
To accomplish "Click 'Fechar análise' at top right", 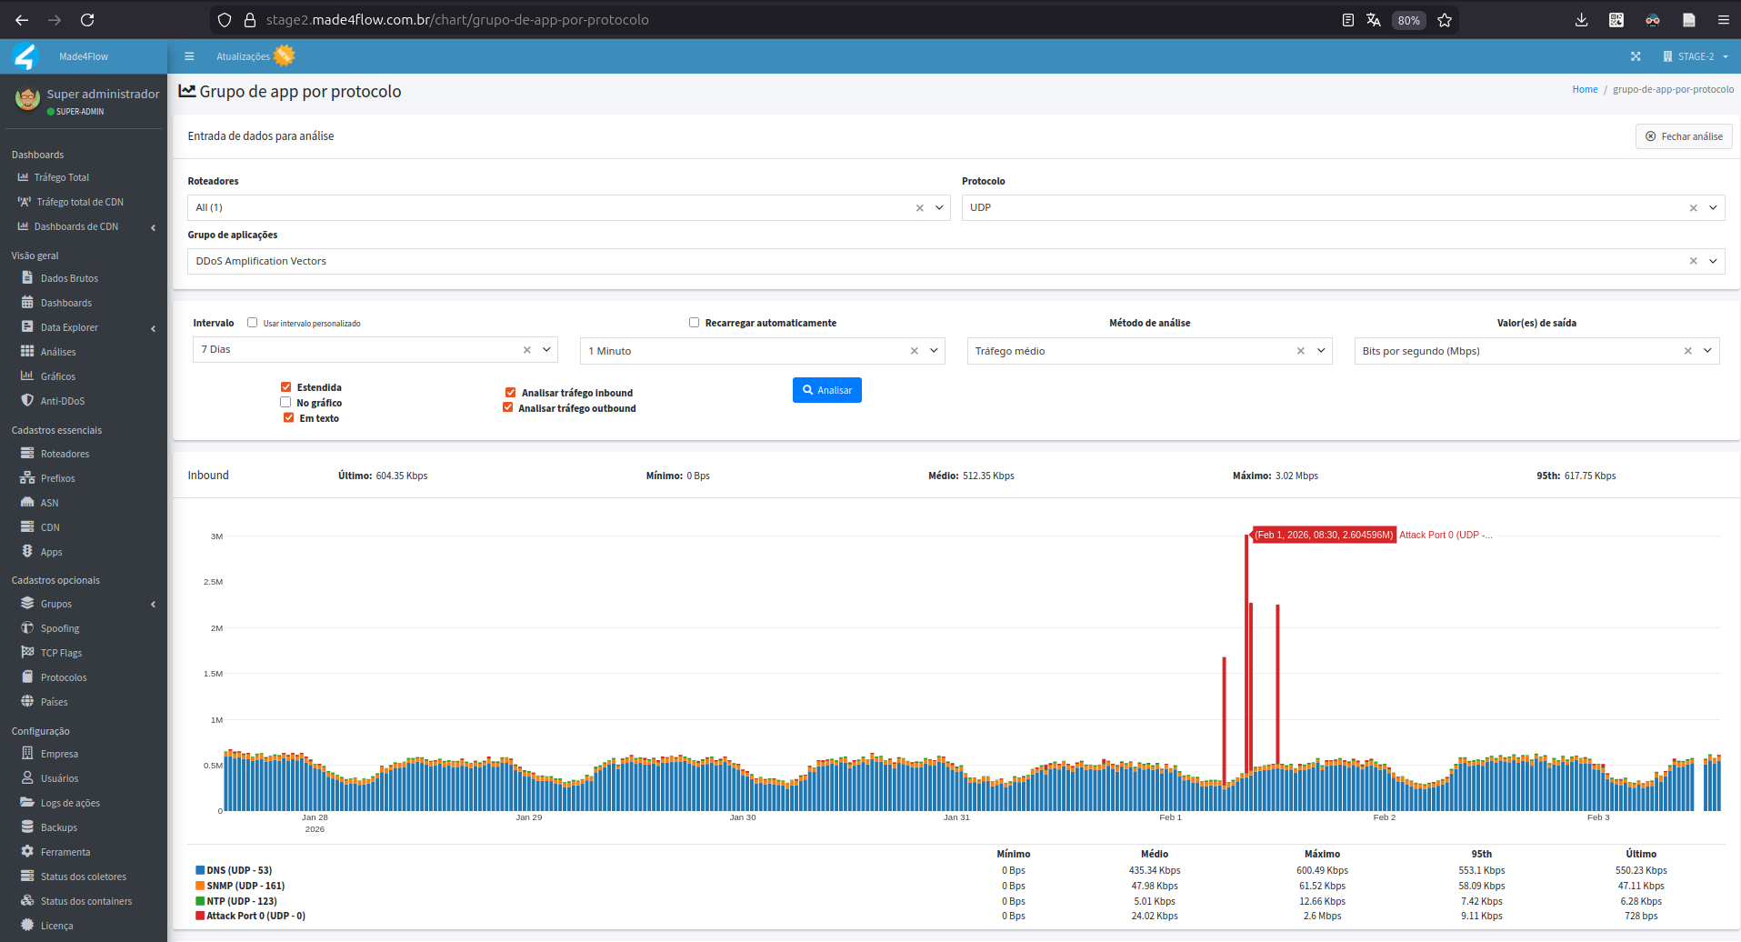I will click(x=1683, y=135).
